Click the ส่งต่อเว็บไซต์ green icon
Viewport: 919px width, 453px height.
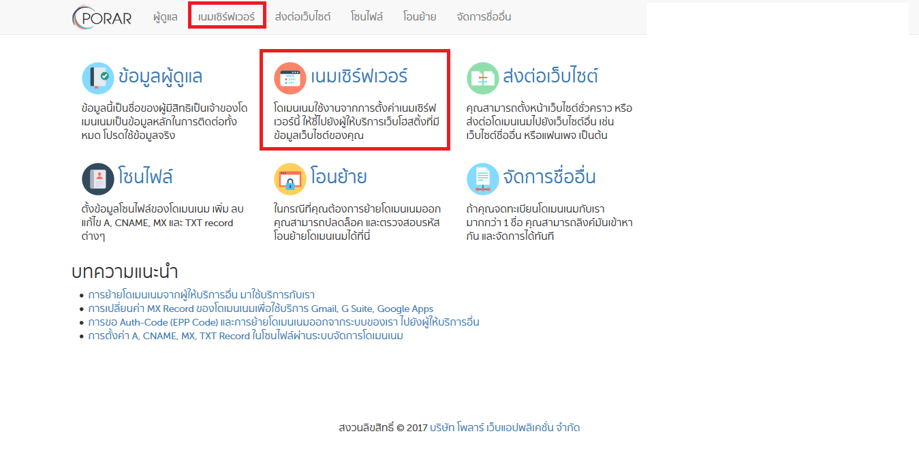coord(482,78)
